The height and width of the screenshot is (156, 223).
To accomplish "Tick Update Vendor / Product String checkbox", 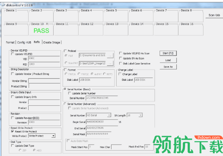I will click(x=13, y=74).
